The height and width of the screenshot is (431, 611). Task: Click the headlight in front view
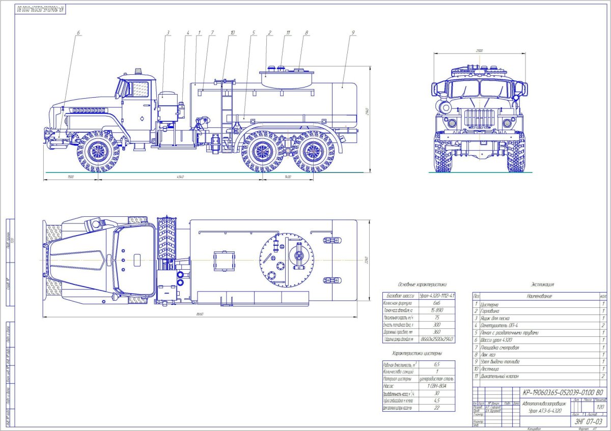click(452, 123)
